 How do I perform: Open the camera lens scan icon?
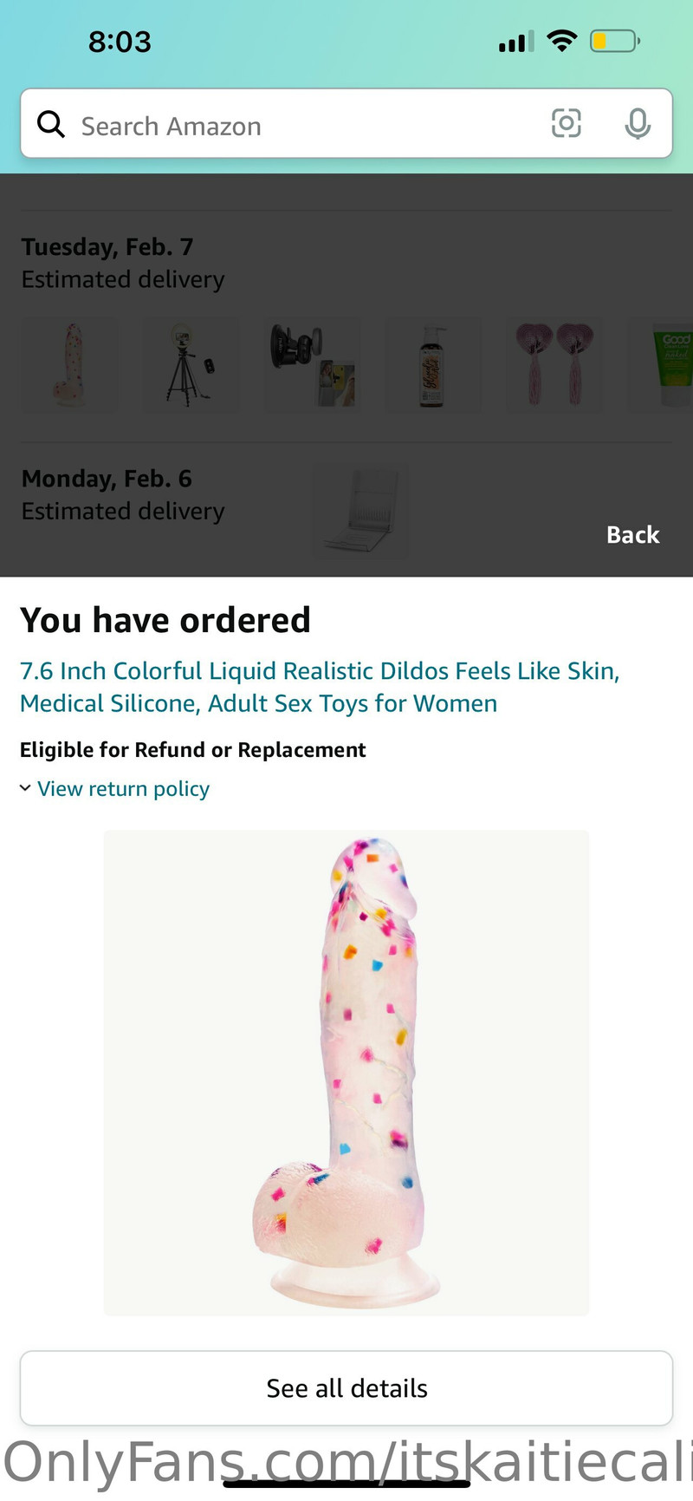(567, 124)
